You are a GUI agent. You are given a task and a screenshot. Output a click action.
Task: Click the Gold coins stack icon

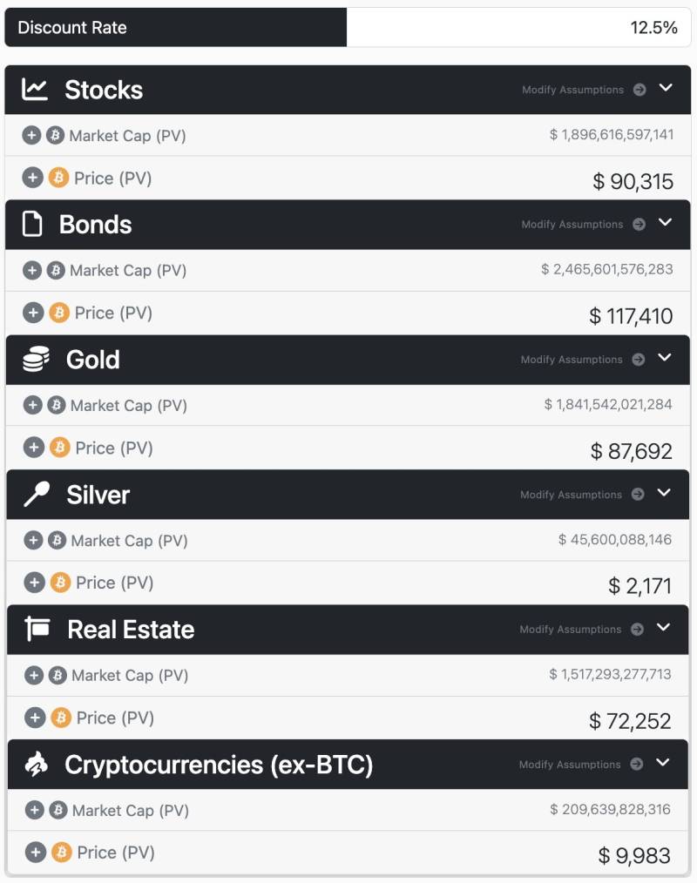36,360
